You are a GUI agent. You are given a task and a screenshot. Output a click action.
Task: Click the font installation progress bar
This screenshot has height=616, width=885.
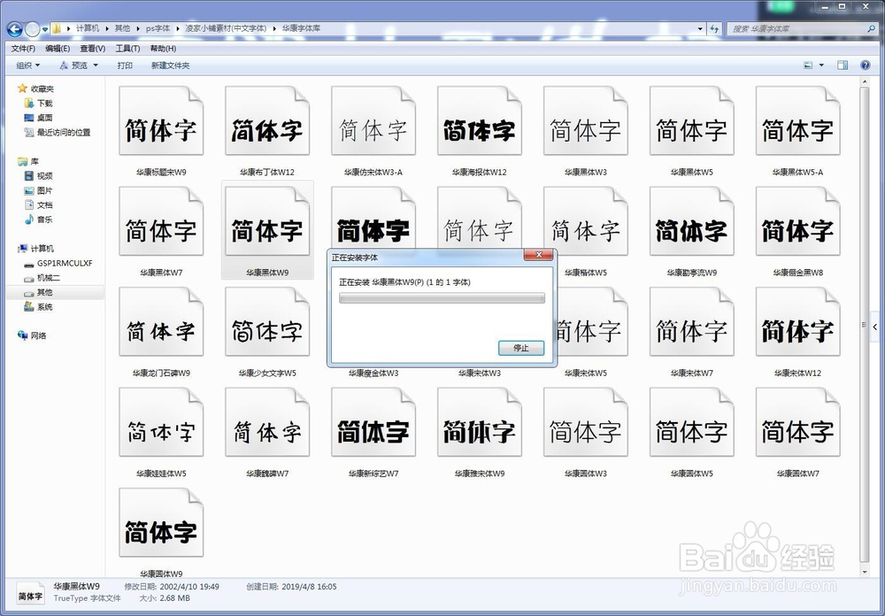pos(442,298)
